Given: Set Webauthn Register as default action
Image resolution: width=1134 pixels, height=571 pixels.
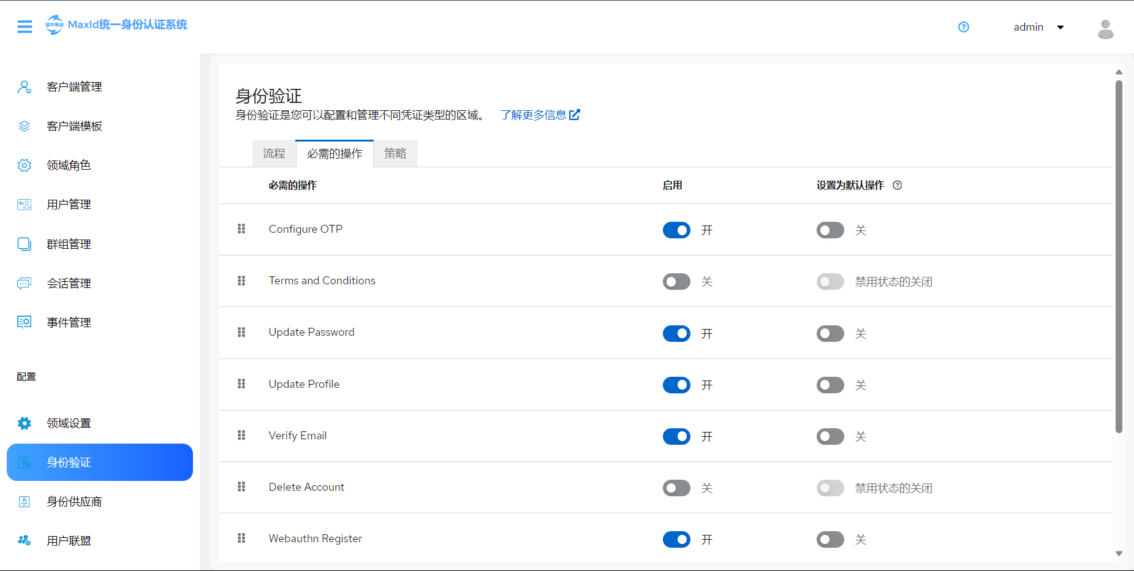Looking at the screenshot, I should point(830,539).
